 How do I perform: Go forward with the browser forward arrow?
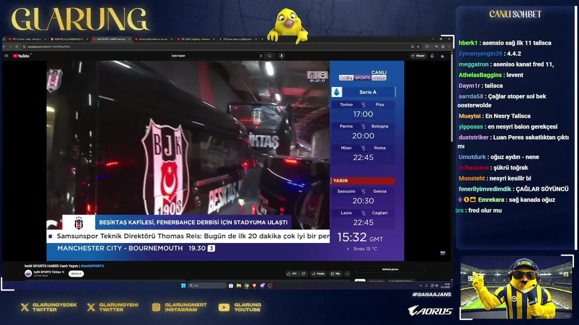pos(10,46)
